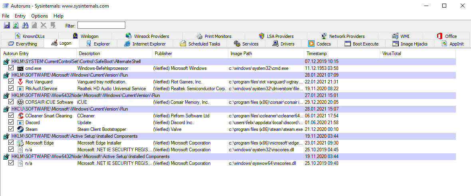The image size is (471, 196).
Task: Open the Entry menu
Action: tap(20, 16)
